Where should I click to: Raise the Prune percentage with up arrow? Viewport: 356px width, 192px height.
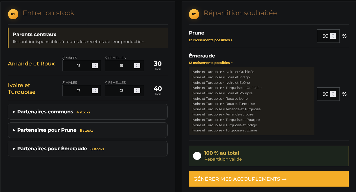pos(333,35)
